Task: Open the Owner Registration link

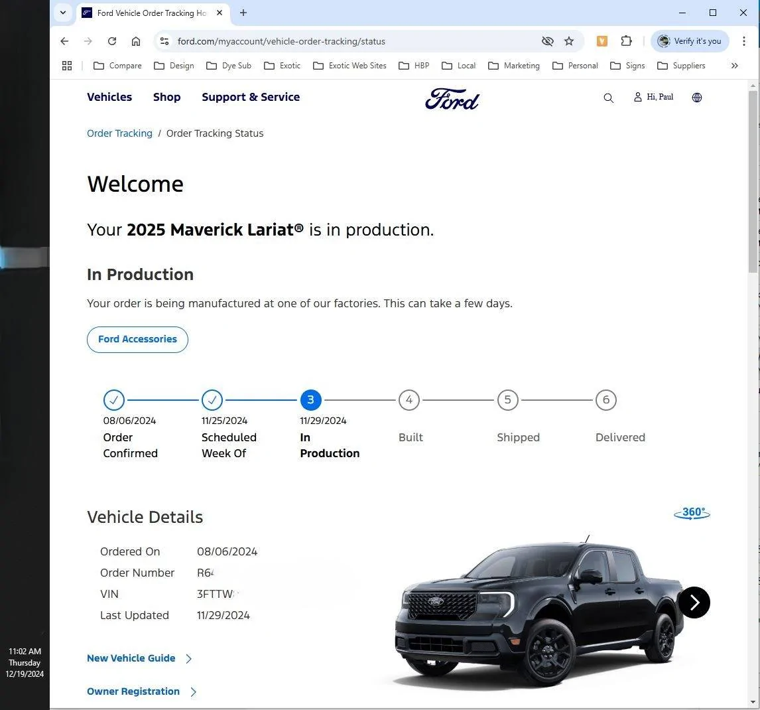Action: point(141,691)
